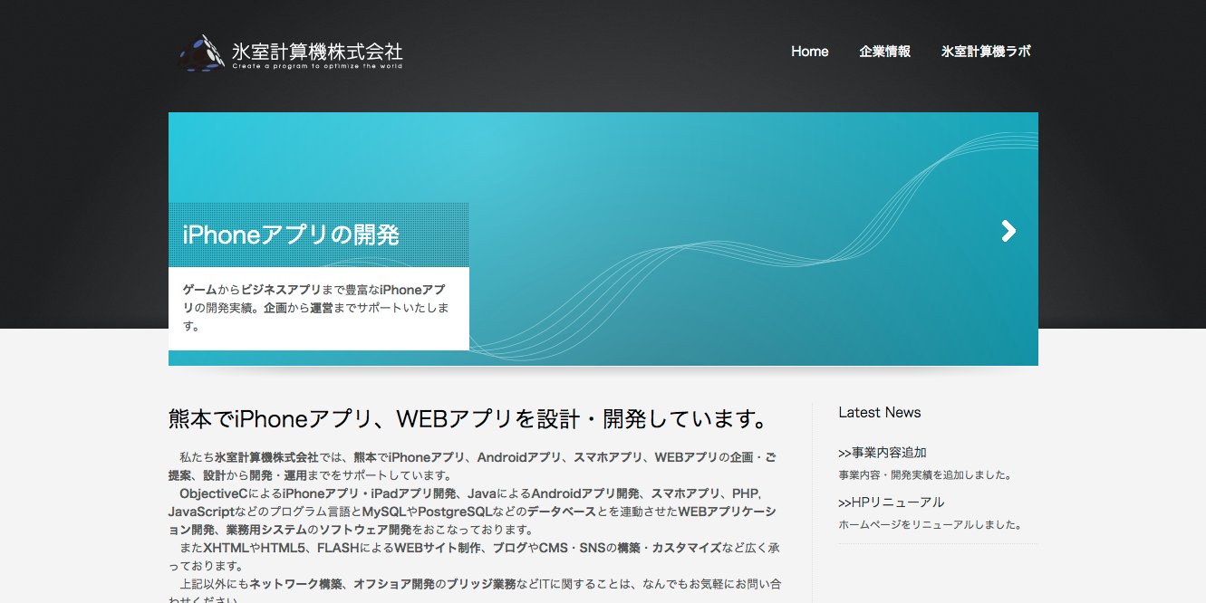
Task: Open the >>事業内容追加 news link
Action: click(x=883, y=453)
